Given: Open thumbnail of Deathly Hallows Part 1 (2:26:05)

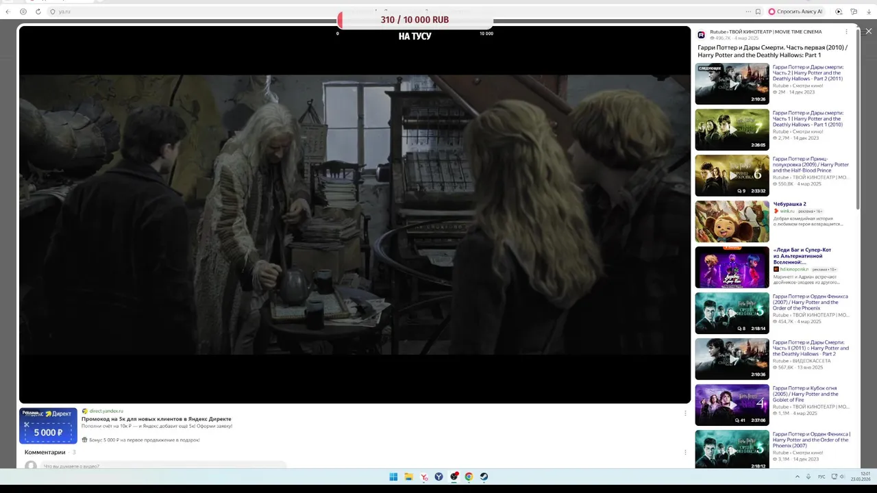Looking at the screenshot, I should point(732,129).
